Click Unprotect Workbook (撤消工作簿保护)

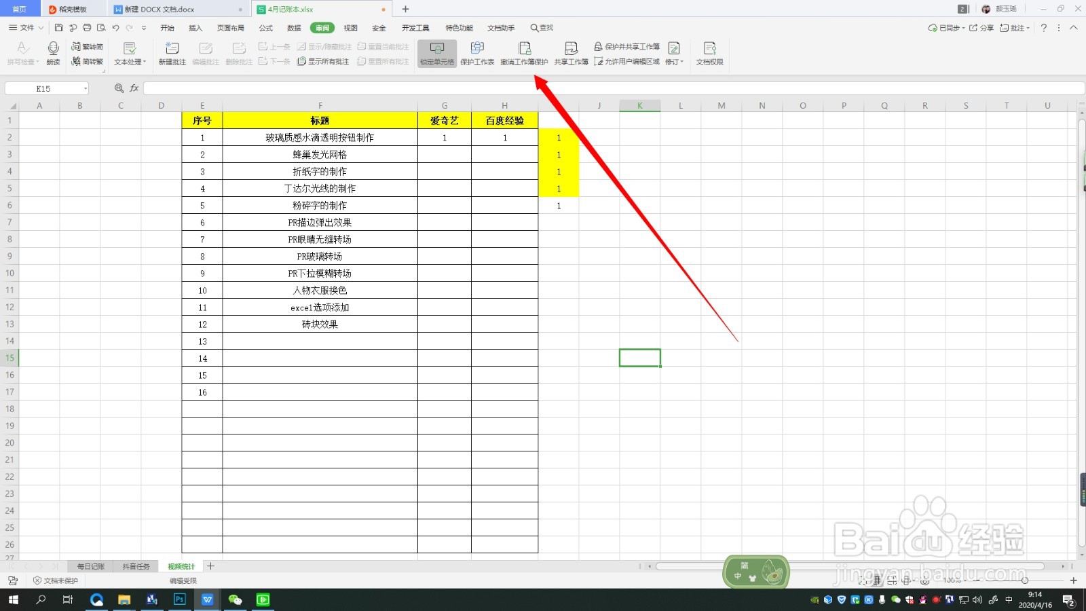tap(524, 54)
